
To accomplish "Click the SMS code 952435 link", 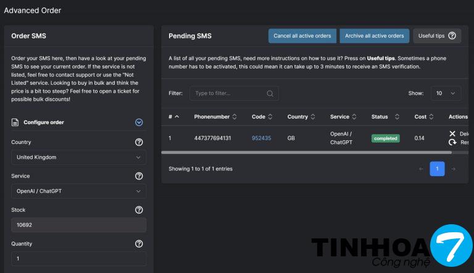I will tap(261, 138).
